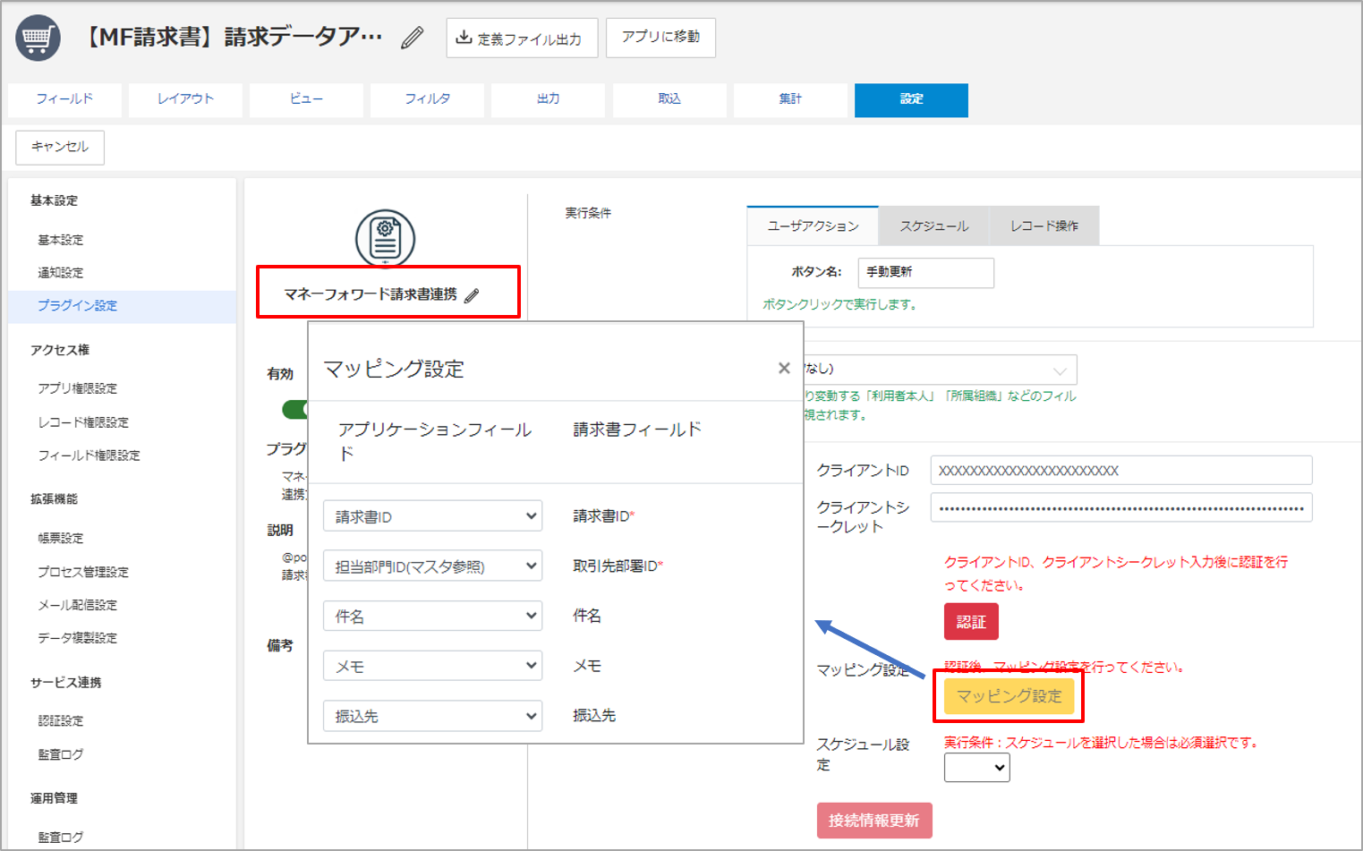Open 担当部門ID(マスタ参照) dropdown
Viewport: 1363px width, 851px height.
coord(432,566)
